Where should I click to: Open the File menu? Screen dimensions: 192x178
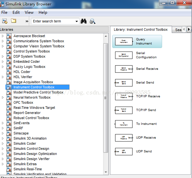coord(4,12)
